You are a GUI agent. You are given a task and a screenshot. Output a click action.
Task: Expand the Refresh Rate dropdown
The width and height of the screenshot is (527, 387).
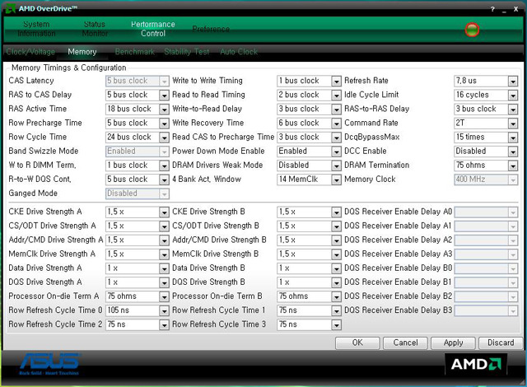[x=512, y=81]
